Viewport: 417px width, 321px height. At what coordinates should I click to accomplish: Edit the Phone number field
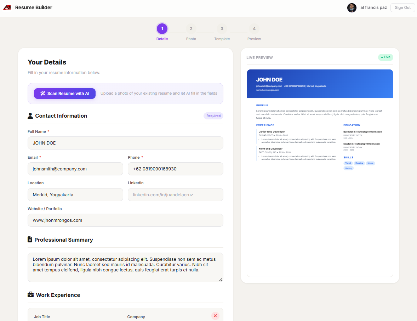[x=176, y=169]
